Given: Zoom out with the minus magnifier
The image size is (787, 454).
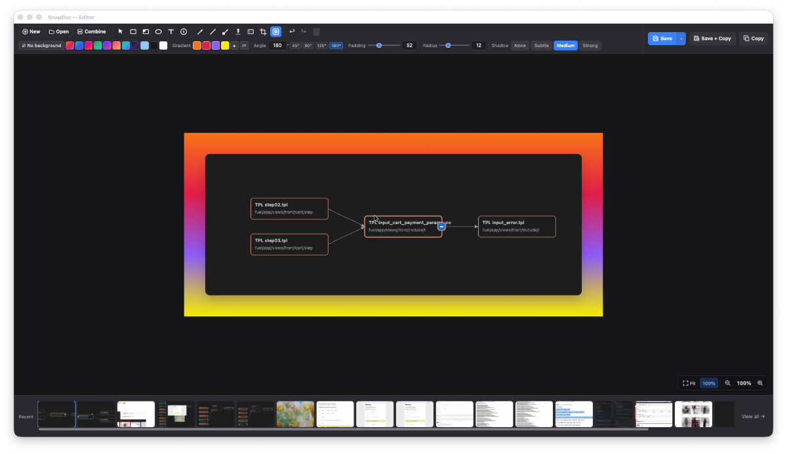Looking at the screenshot, I should (727, 383).
